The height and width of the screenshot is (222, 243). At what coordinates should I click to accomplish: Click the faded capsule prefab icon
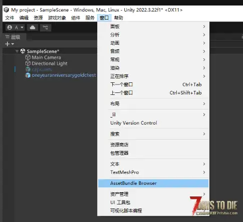click(x=28, y=69)
